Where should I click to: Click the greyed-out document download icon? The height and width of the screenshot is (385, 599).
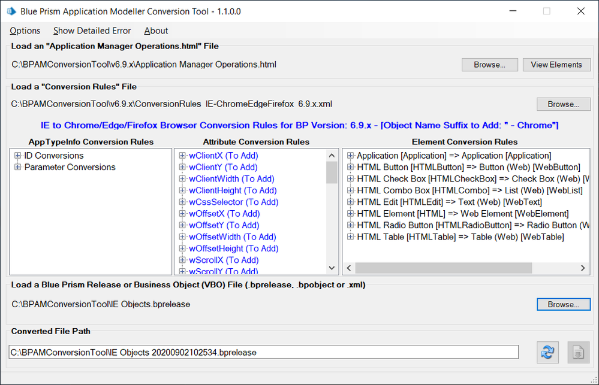coord(579,352)
